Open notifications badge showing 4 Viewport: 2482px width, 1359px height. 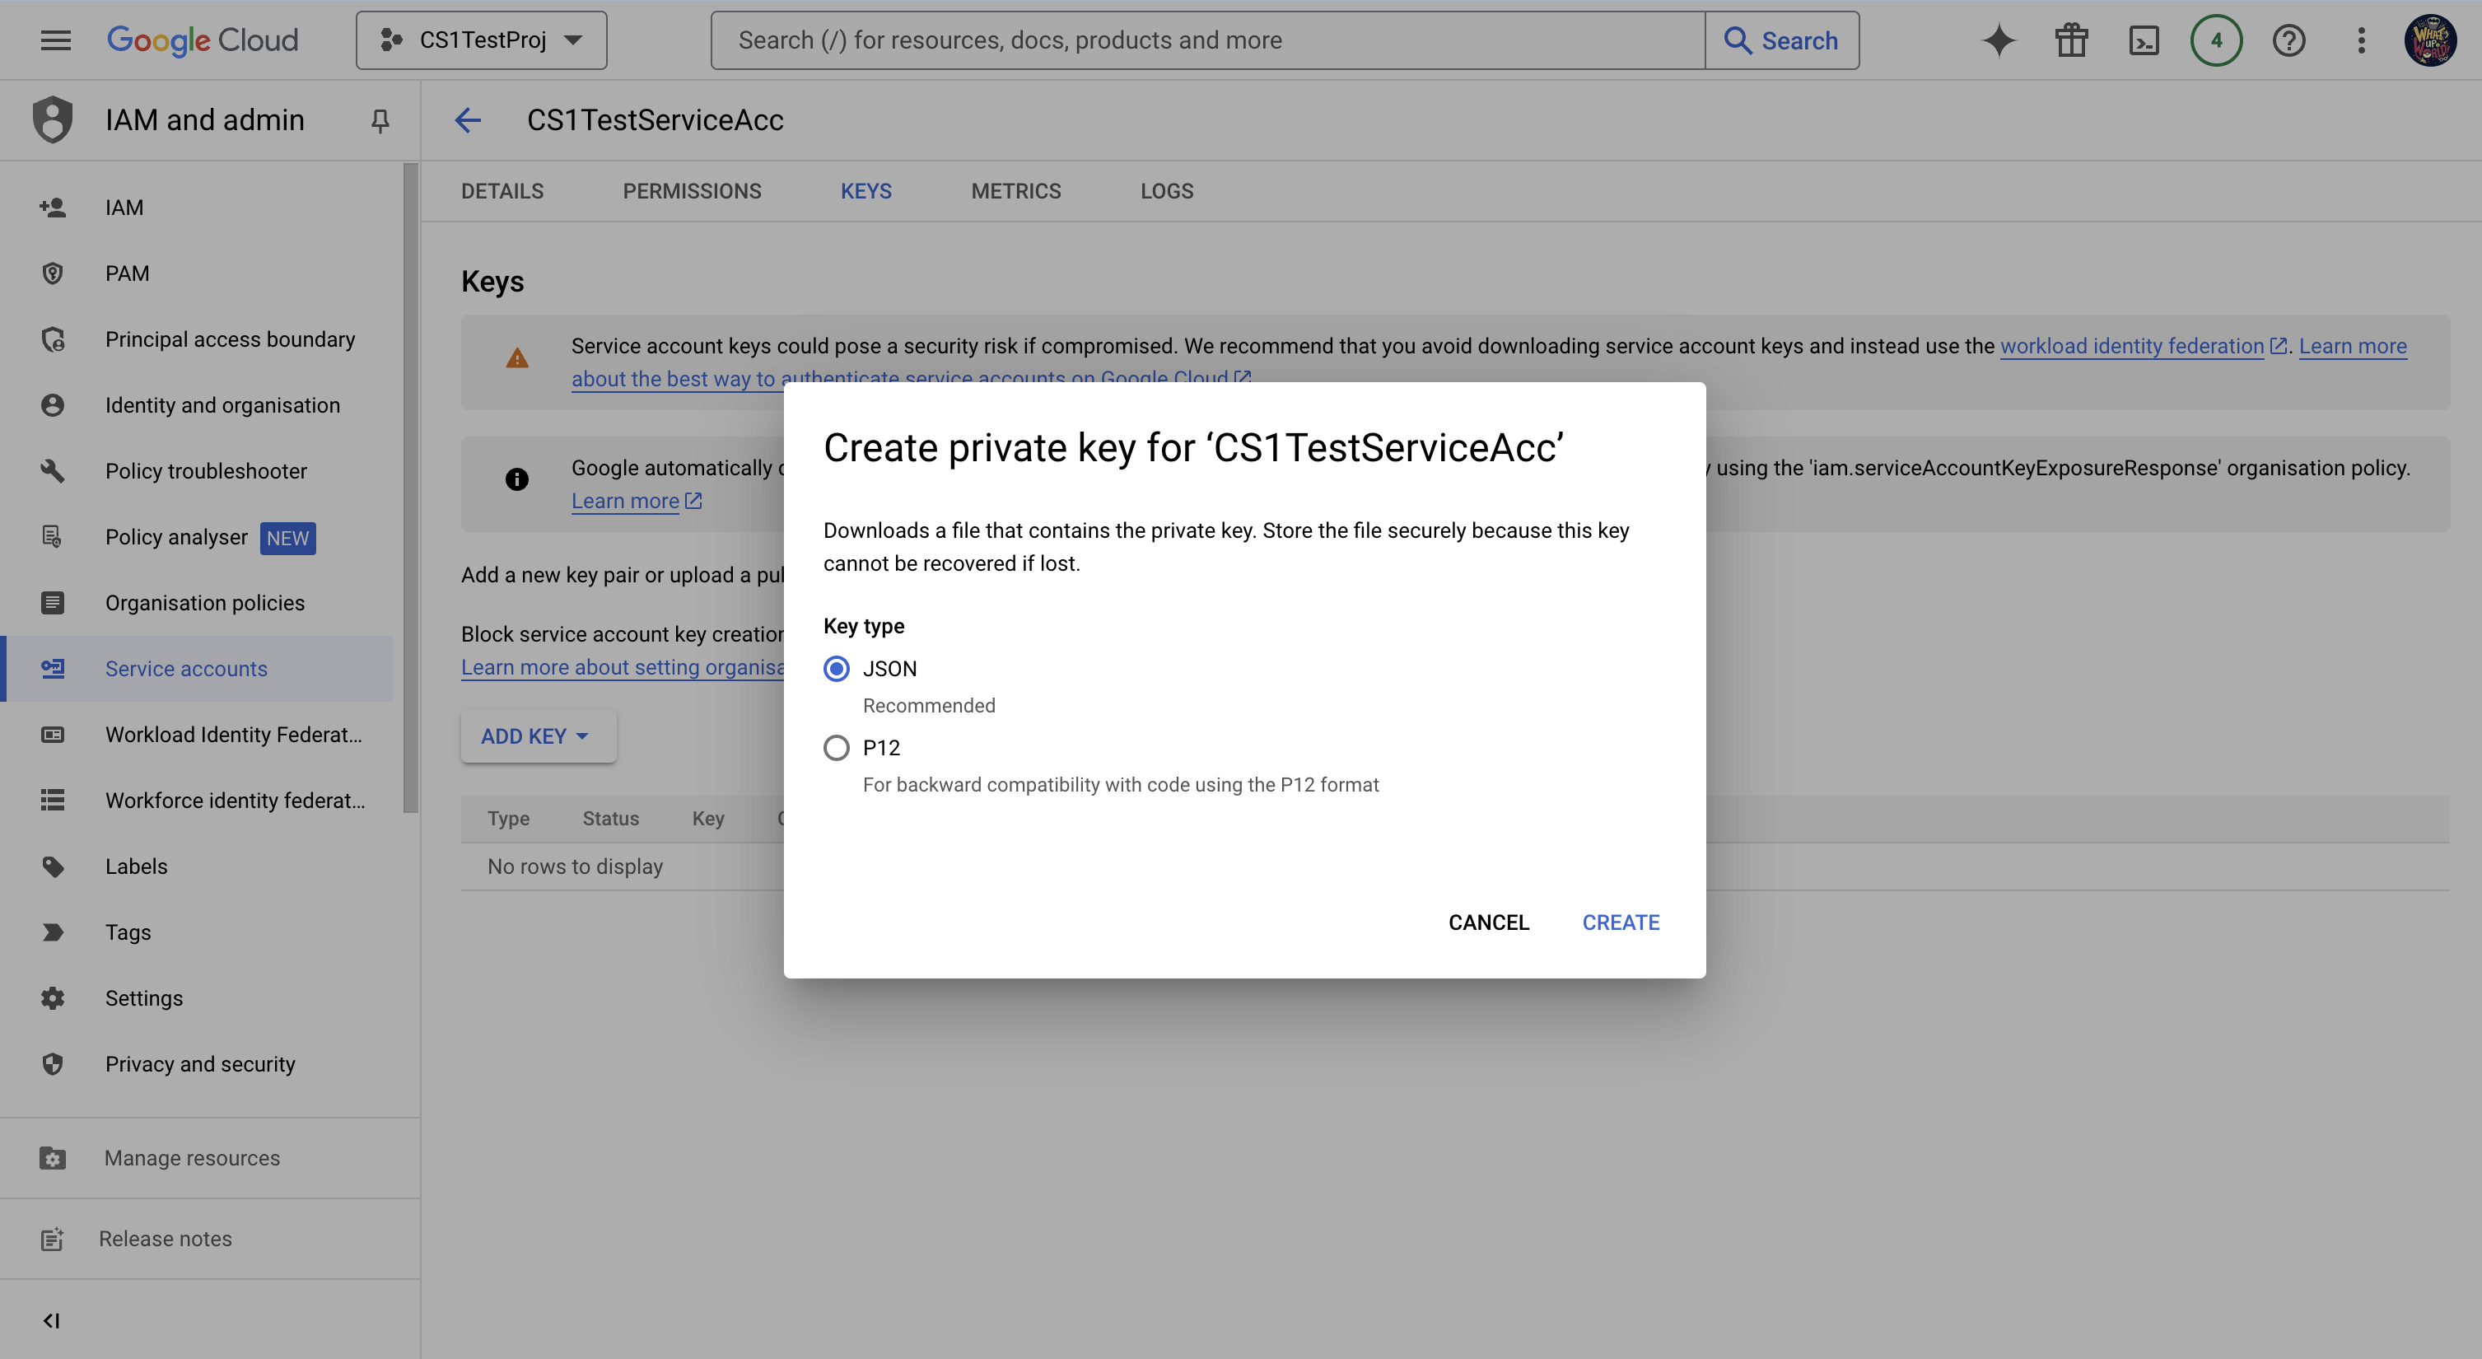pyautogui.click(x=2216, y=40)
